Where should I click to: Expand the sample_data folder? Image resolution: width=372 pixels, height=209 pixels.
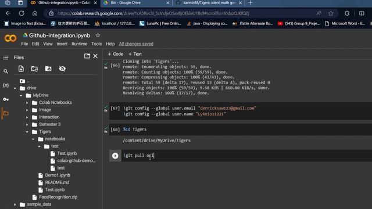[x=15, y=204]
